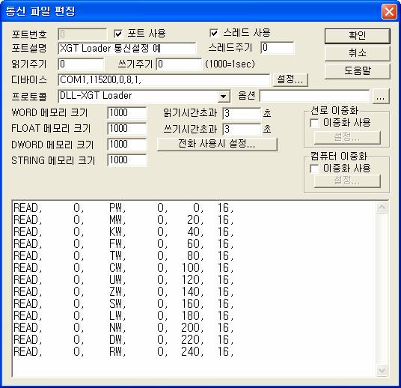401x388 pixels.
Task: Enable 이중화 사용 under 컴퓨터 이중화
Action: click(314, 169)
